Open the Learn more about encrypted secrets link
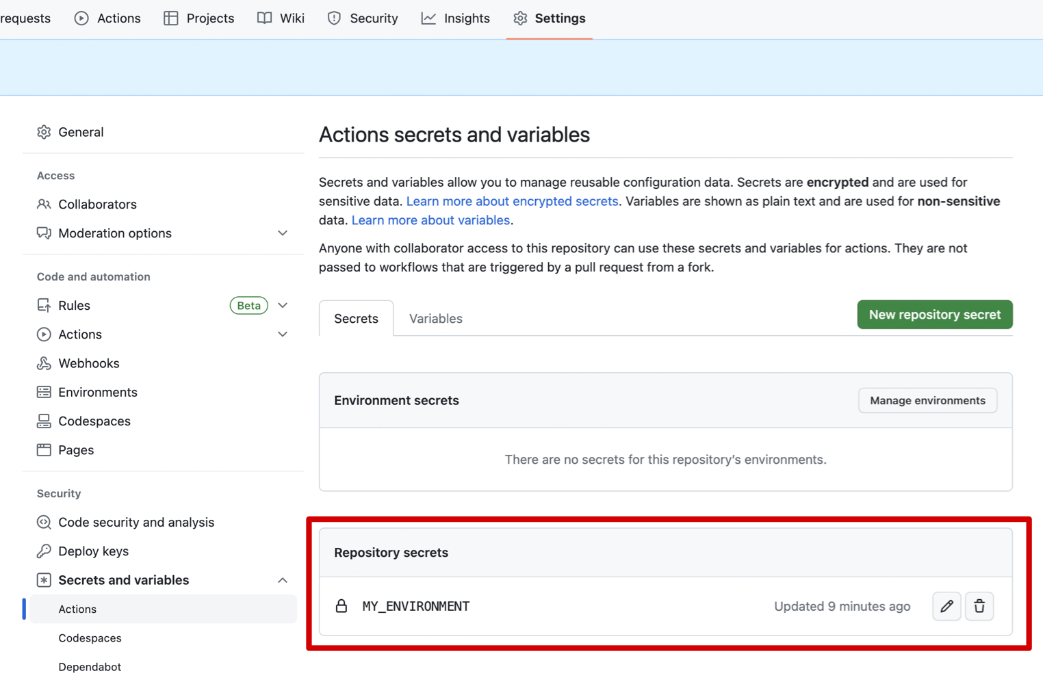This screenshot has width=1043, height=684. point(512,201)
